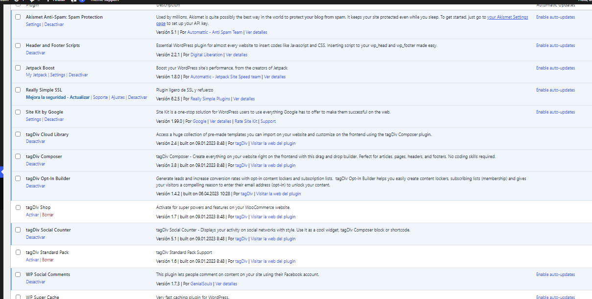Click the Rate Site Kit link
Image resolution: width=592 pixels, height=299 pixels.
pyautogui.click(x=246, y=121)
